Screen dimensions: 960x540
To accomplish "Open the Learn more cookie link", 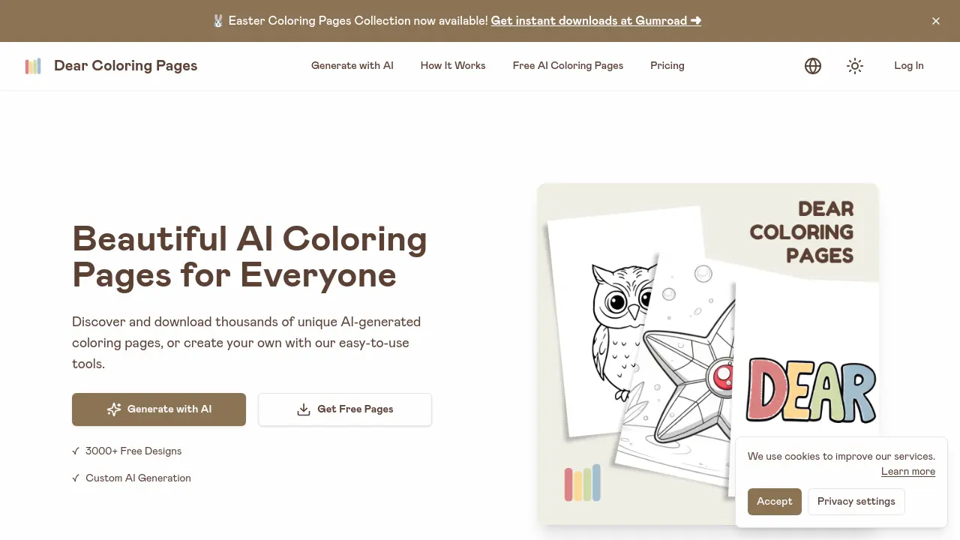I will point(908,472).
